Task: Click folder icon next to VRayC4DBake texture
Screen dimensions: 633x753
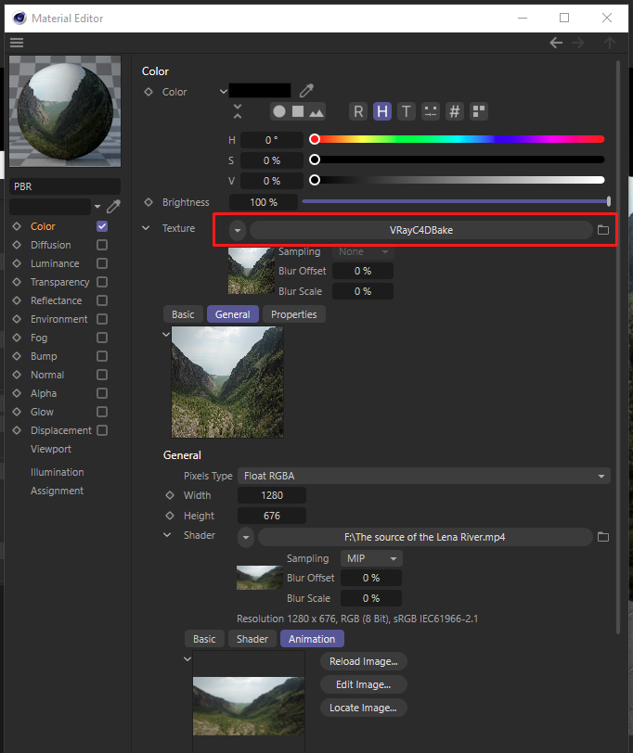Action: (603, 229)
